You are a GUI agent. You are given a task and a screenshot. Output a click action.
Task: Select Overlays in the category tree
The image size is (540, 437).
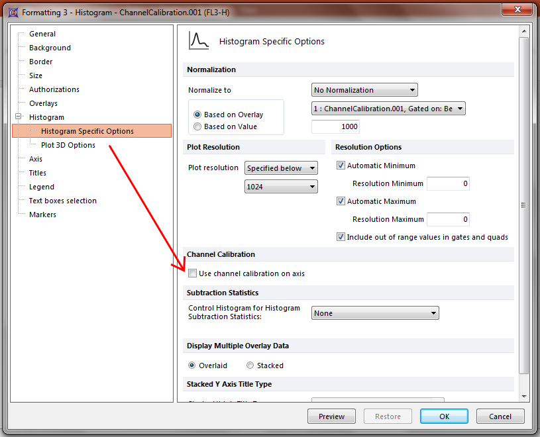click(x=43, y=103)
